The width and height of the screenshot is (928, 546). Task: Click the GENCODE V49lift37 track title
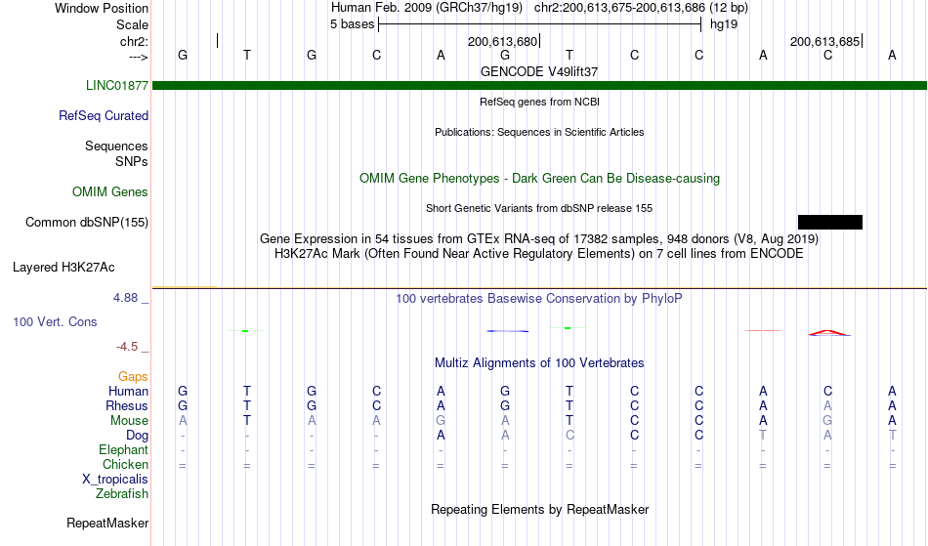coord(539,71)
